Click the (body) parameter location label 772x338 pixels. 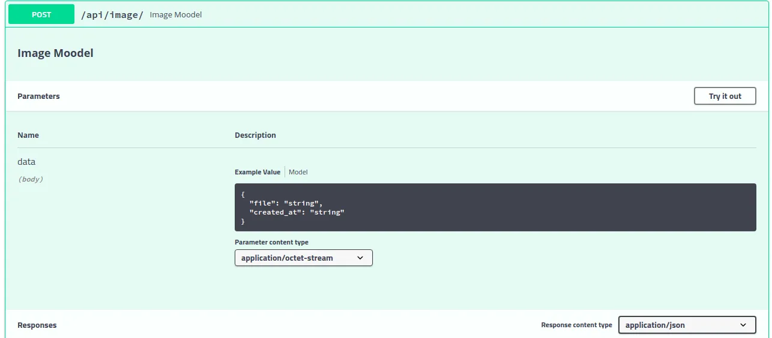(31, 179)
